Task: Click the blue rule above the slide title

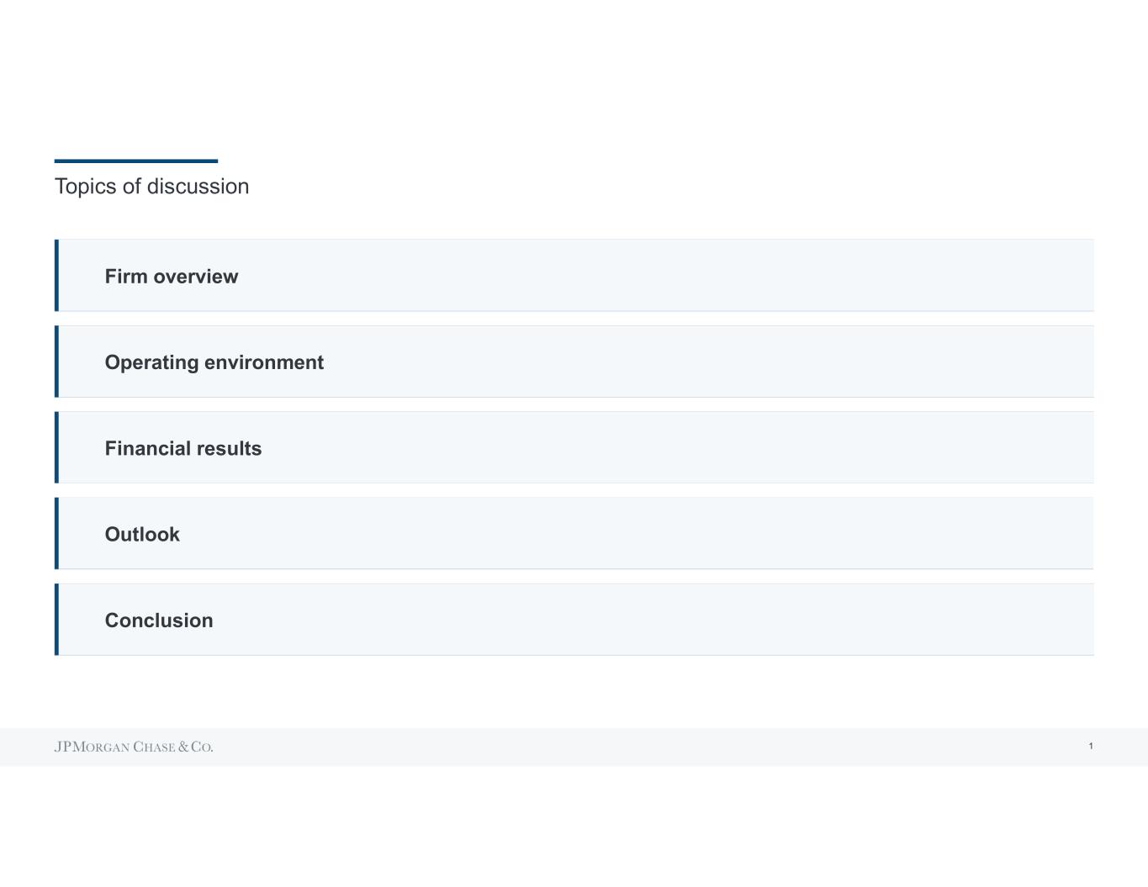Action: pyautogui.click(x=136, y=161)
